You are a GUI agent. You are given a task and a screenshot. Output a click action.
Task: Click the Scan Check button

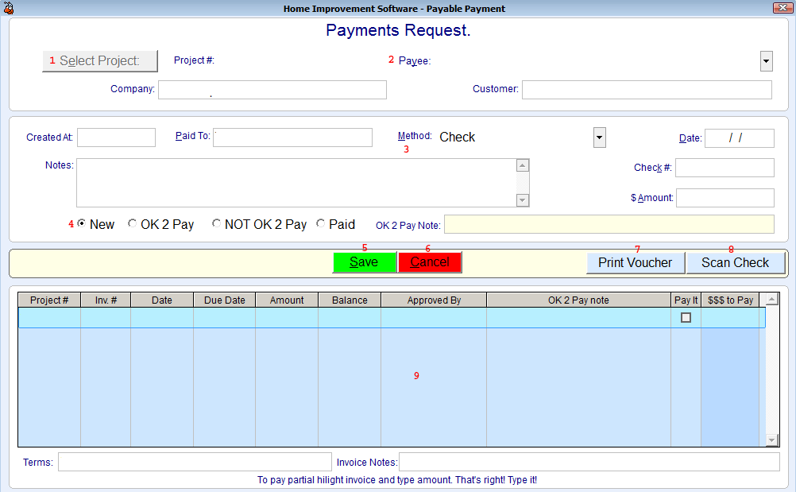click(735, 263)
